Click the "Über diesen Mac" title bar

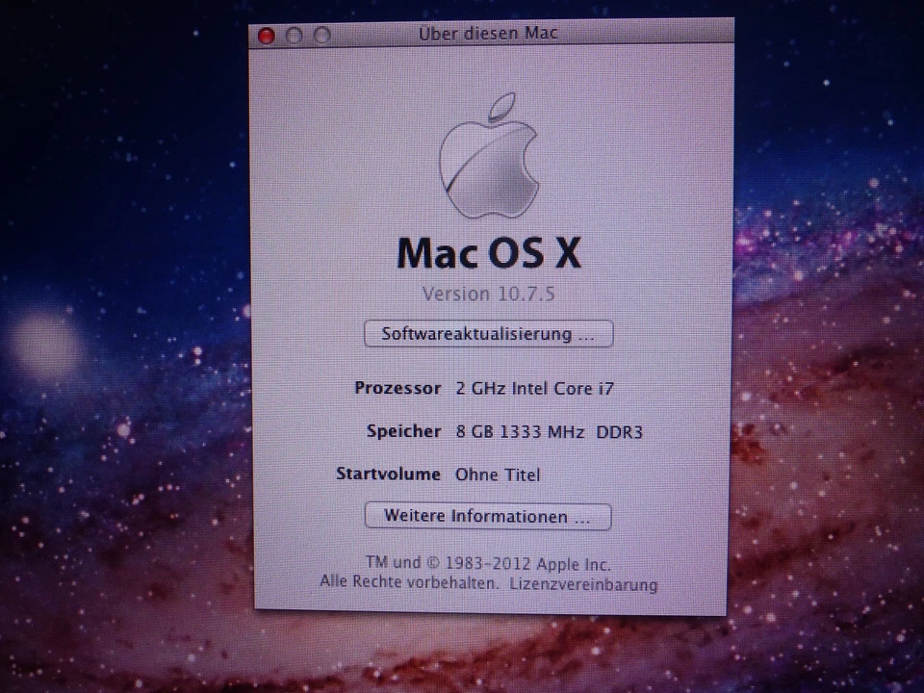pos(489,33)
